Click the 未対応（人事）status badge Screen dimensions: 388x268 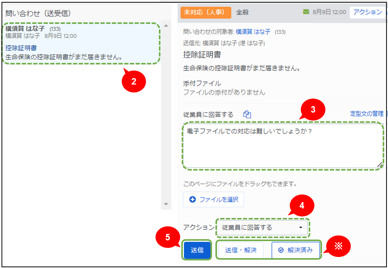(205, 12)
